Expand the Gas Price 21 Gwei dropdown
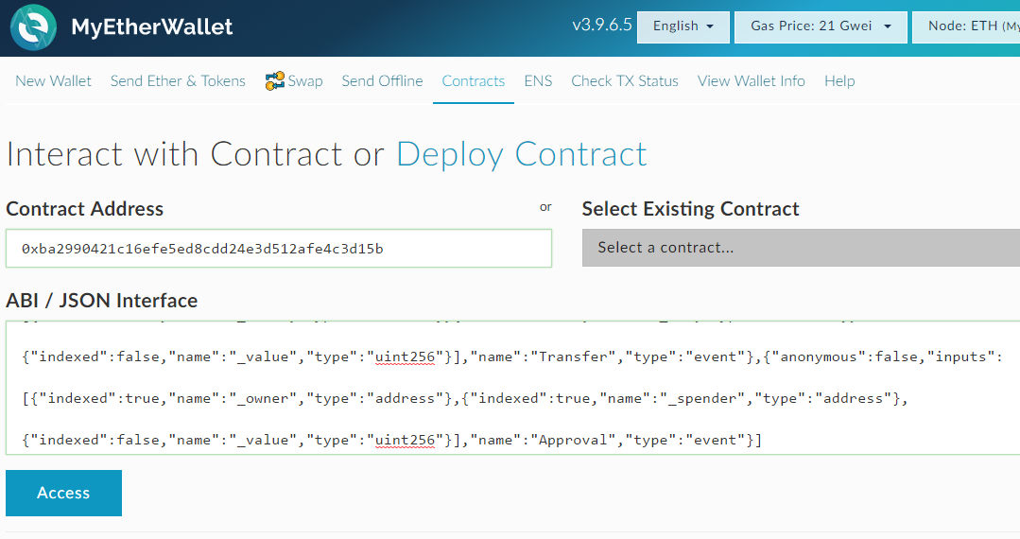 tap(821, 26)
